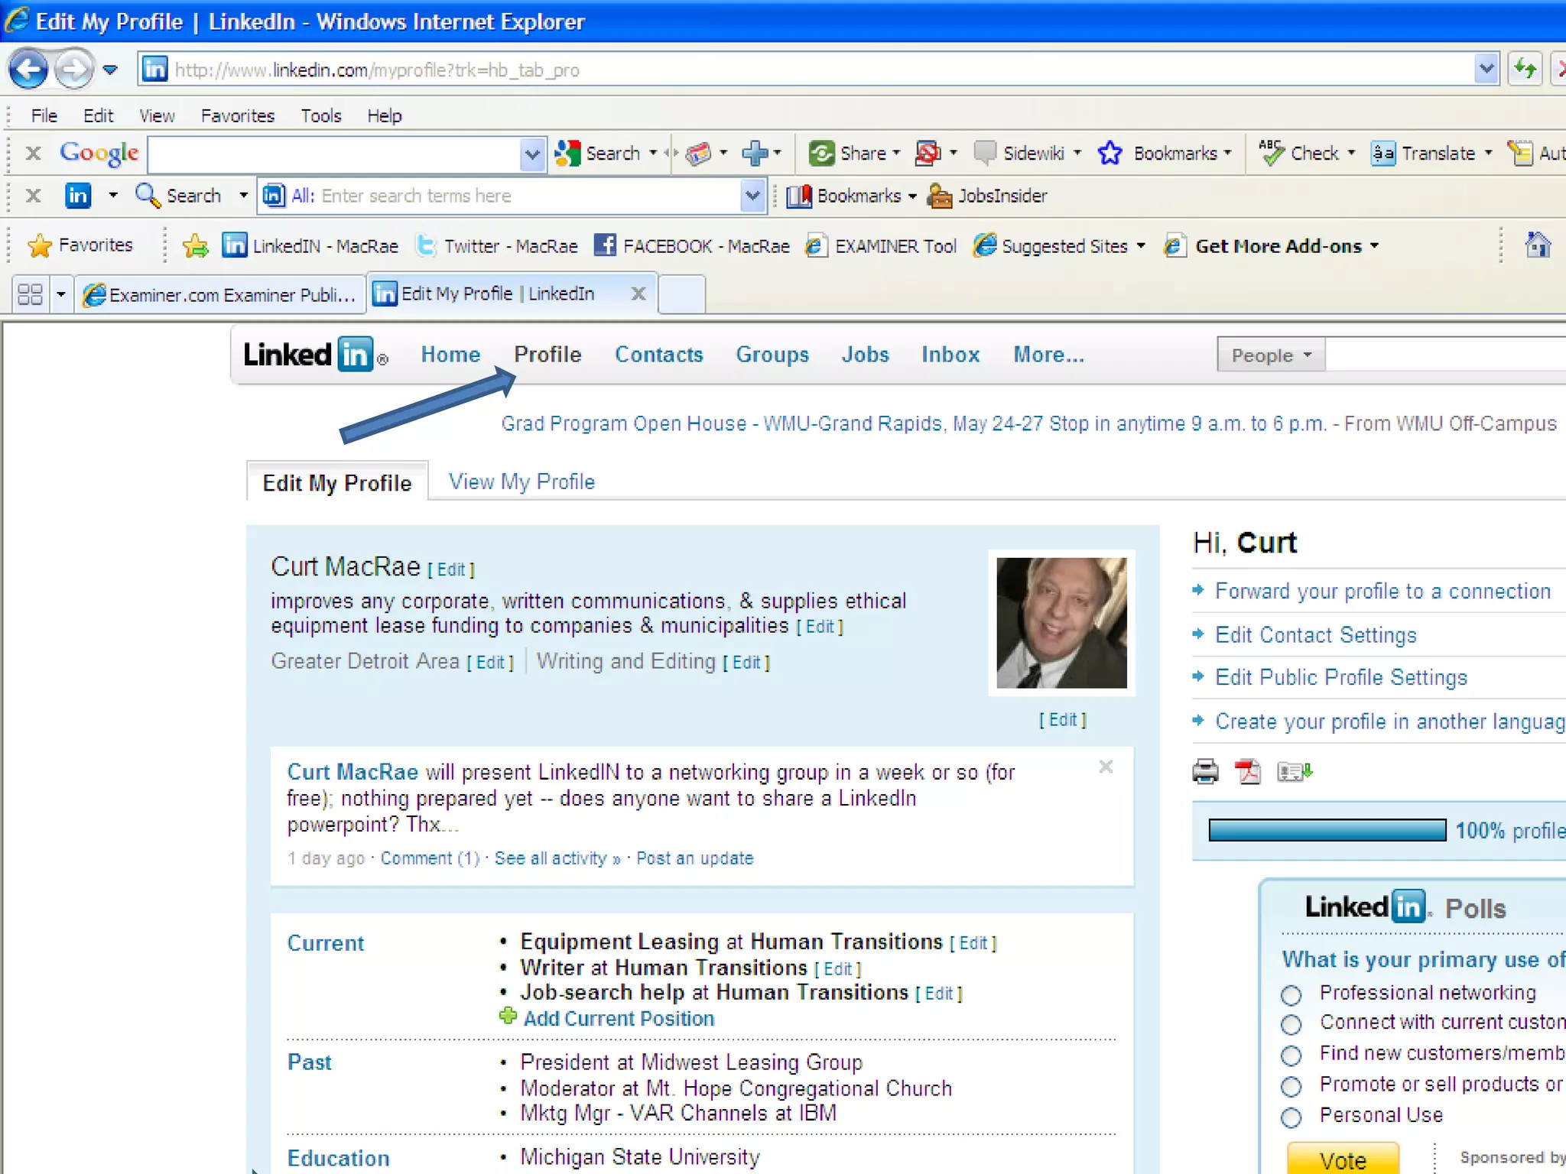Open the LinkedIn toolbar Bookmarks icon
This screenshot has height=1174, width=1566.
pyautogui.click(x=799, y=196)
